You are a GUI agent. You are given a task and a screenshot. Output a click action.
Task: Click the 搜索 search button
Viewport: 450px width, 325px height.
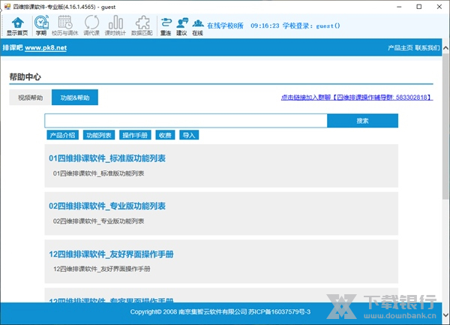coord(362,121)
